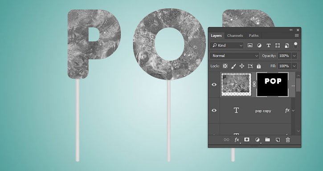Viewport: 323px width, 171px height.
Task: Click the Fill label
Action: click(x=273, y=66)
